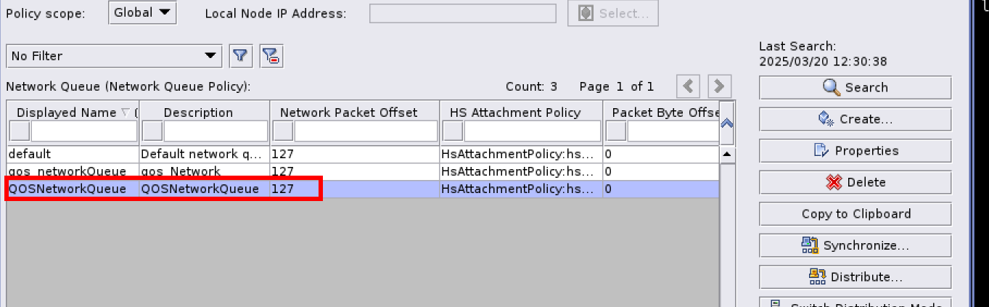Open the filter editor funnel icon
Viewport: 989px width, 307px height.
click(240, 56)
